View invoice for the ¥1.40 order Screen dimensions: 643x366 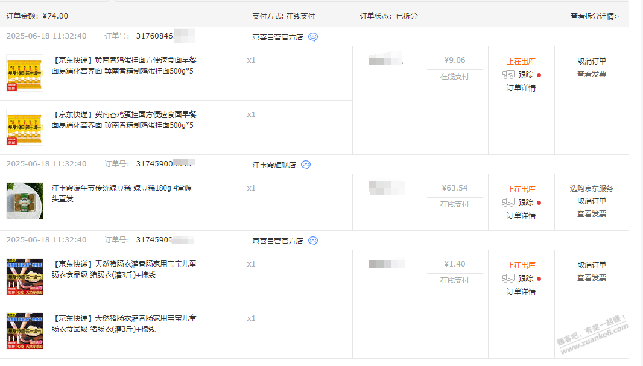coord(591,278)
